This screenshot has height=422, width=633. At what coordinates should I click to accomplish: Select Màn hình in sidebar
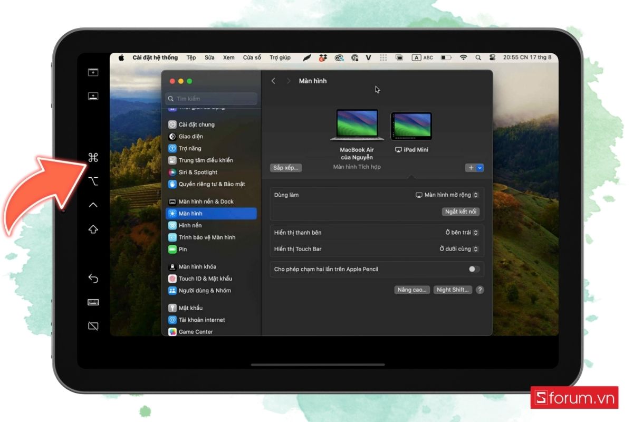click(211, 214)
